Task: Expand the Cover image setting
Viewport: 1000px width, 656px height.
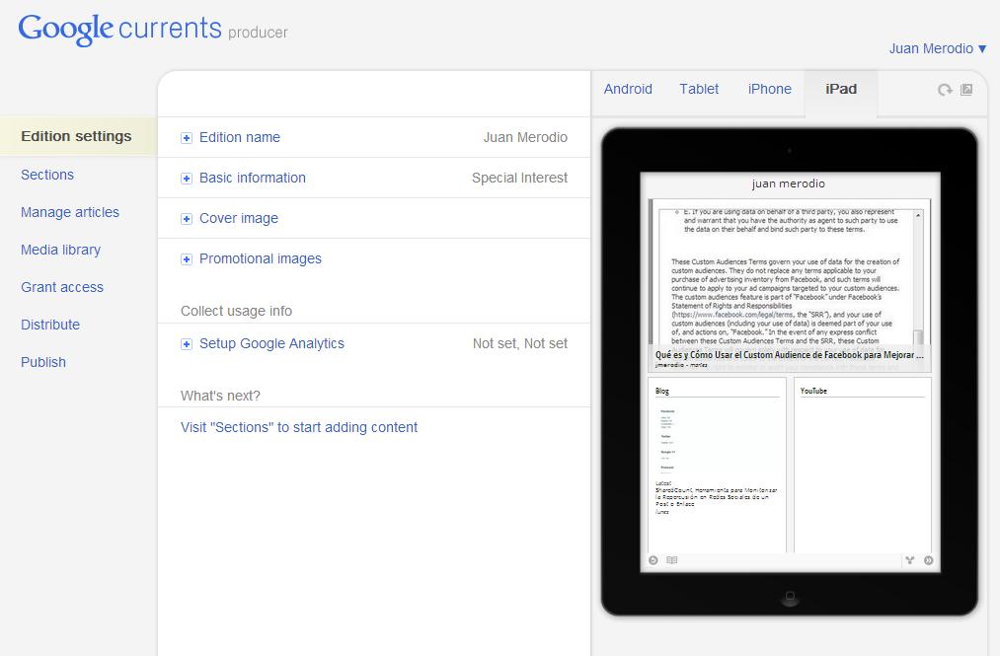Action: click(187, 219)
